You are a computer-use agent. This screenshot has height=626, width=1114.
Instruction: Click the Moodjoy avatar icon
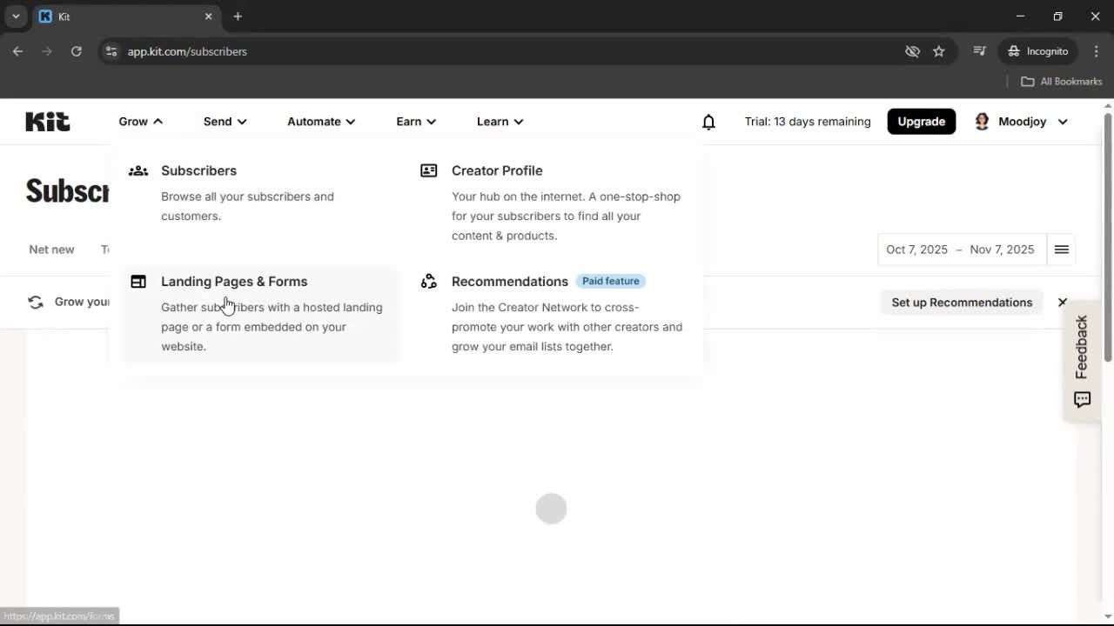pyautogui.click(x=982, y=121)
